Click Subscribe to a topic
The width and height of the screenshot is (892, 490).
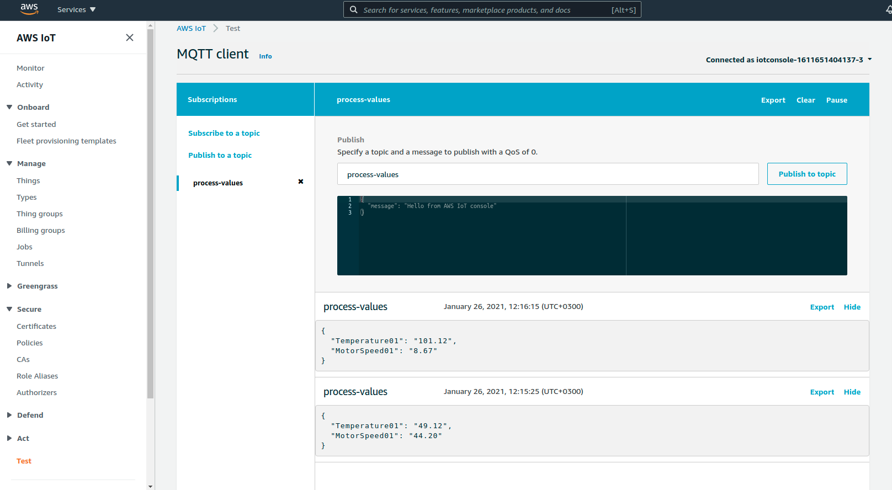224,133
